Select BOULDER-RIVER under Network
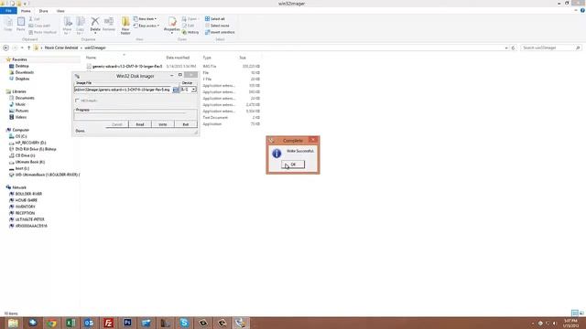The height and width of the screenshot is (329, 586). [28, 194]
